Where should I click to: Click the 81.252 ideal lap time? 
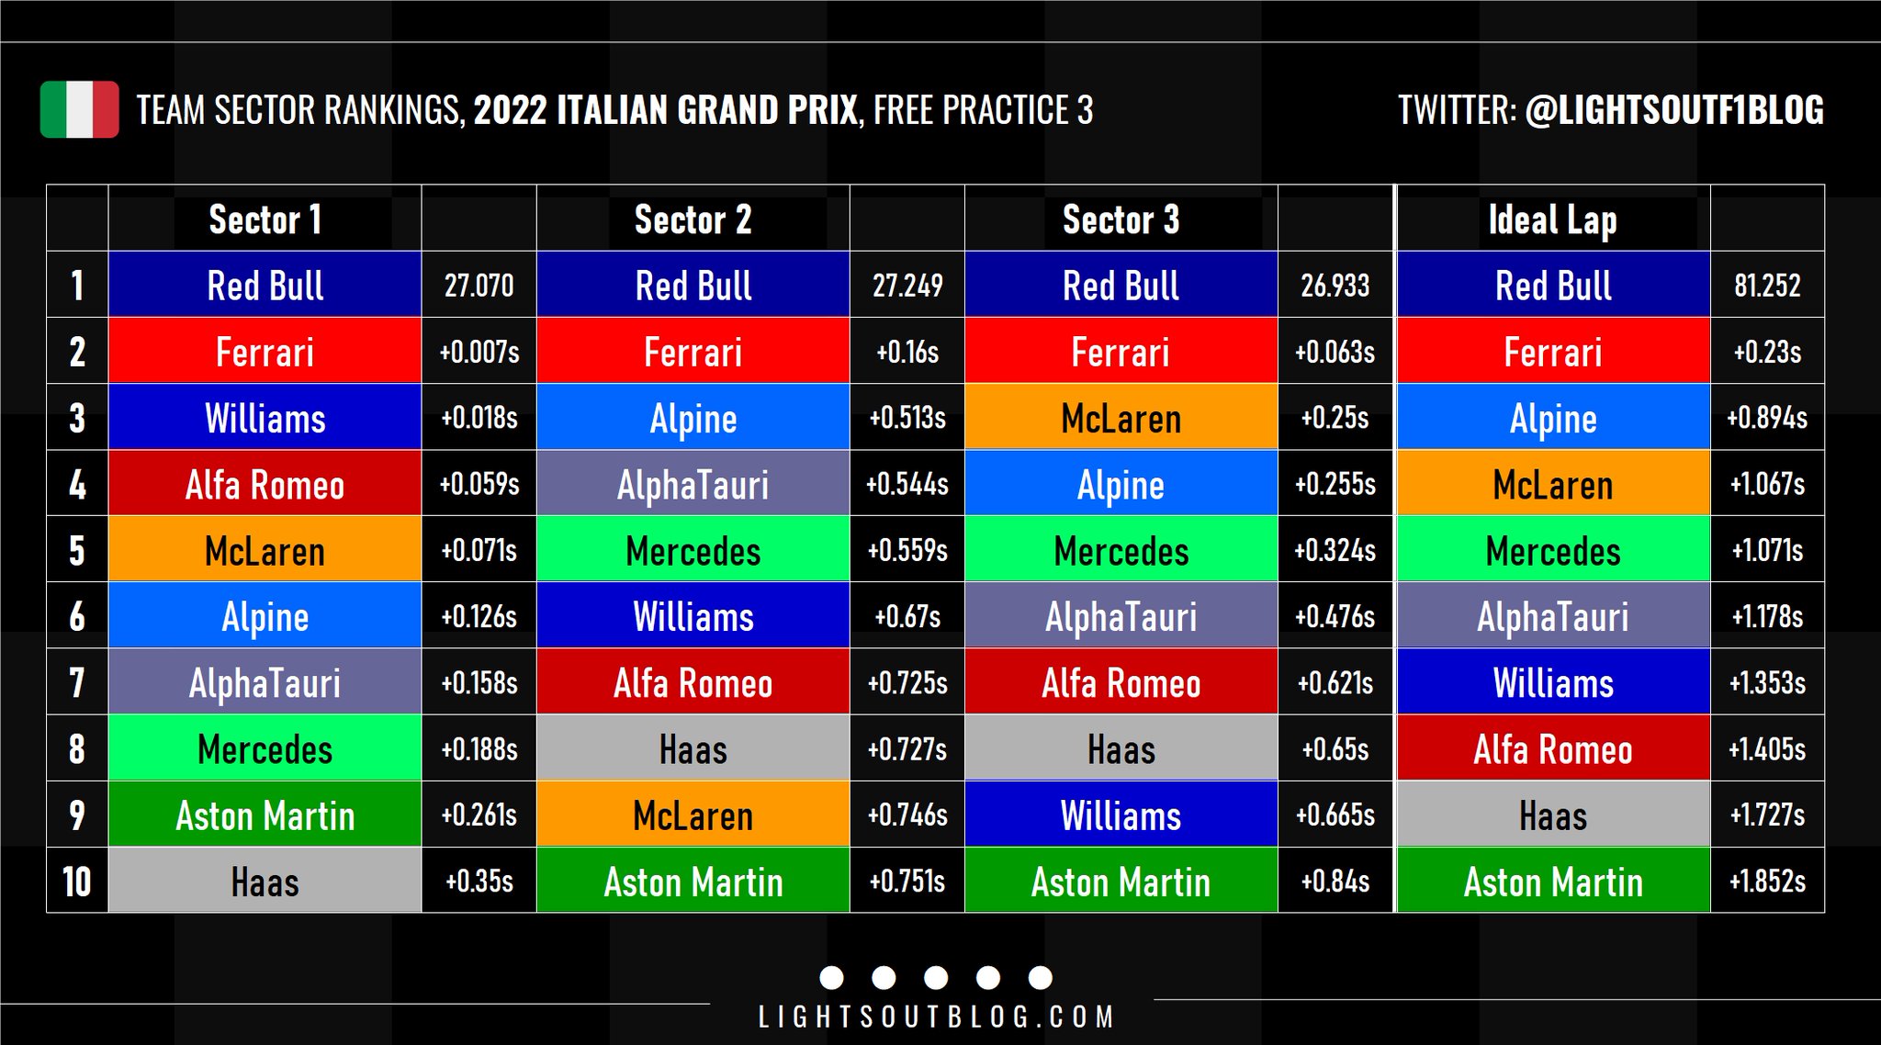(1767, 286)
